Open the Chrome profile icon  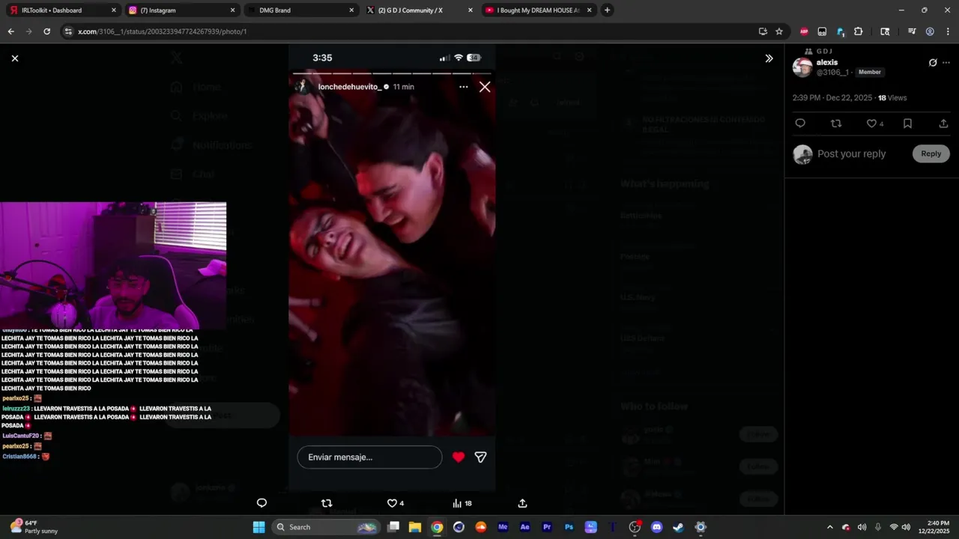click(930, 31)
